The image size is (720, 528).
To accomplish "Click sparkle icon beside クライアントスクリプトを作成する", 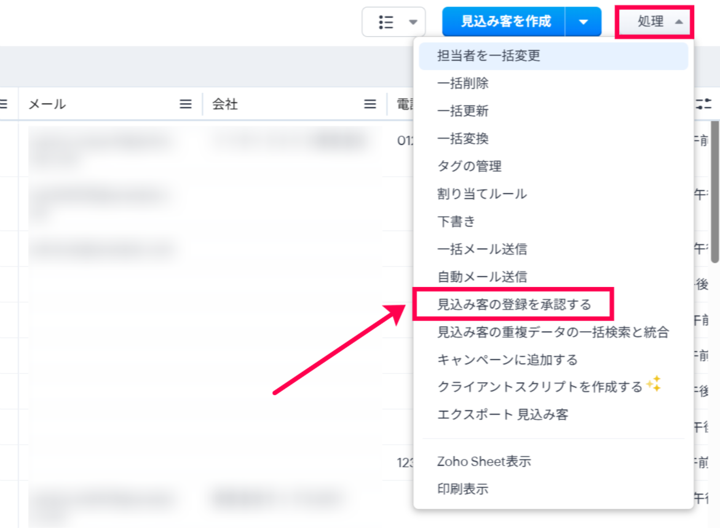I will click(654, 385).
